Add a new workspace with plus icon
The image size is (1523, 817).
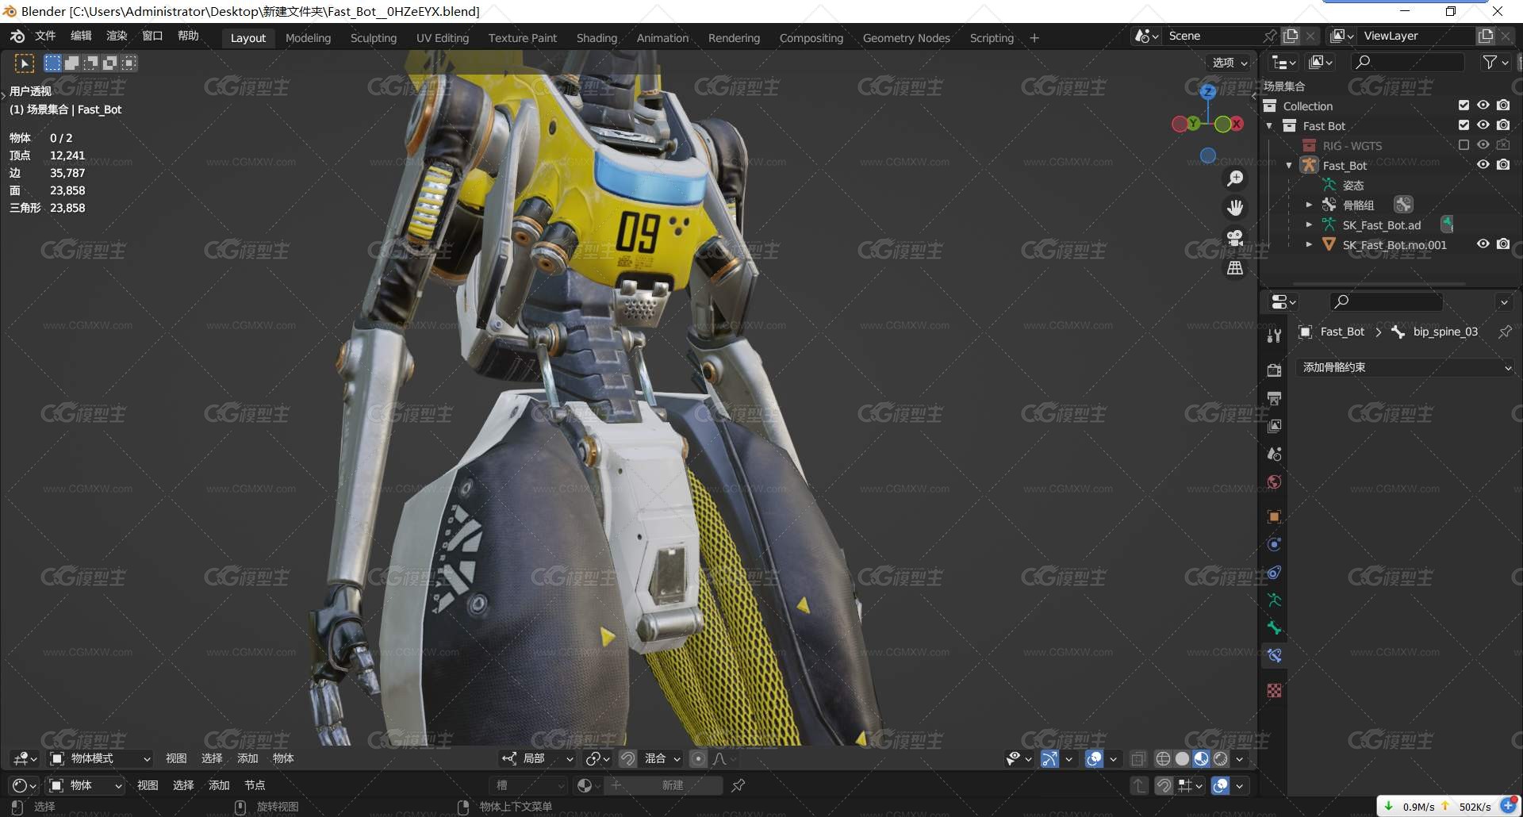[1034, 38]
